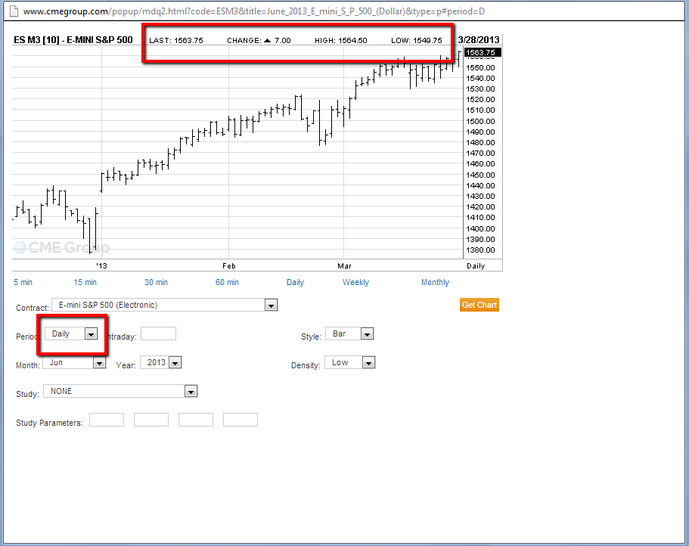Click the Intraday input field
Image resolution: width=689 pixels, height=546 pixels.
(x=158, y=333)
